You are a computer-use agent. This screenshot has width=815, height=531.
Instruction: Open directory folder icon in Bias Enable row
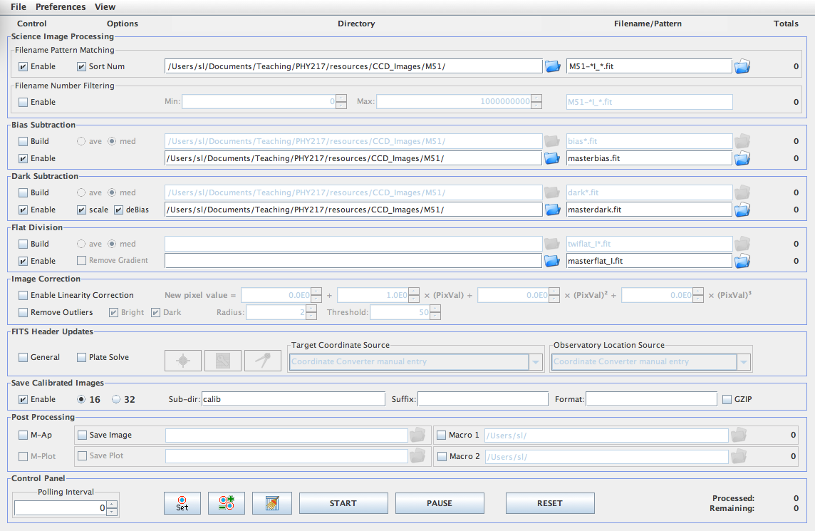coord(552,158)
